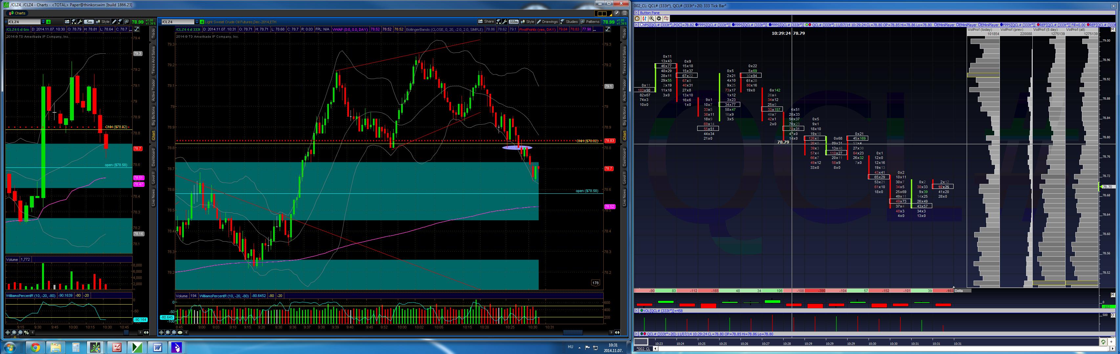Viewport: 1120px width, 354px height.
Task: Open Level II side tab on main chart
Action: tap(624, 177)
